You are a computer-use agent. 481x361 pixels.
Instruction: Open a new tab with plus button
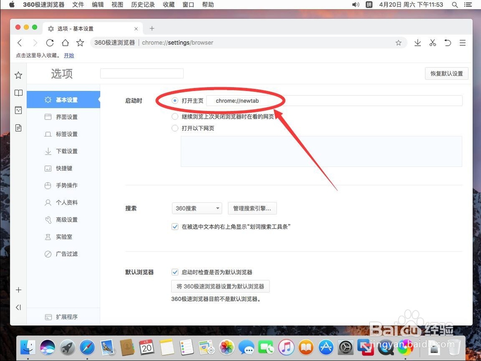tap(152, 28)
